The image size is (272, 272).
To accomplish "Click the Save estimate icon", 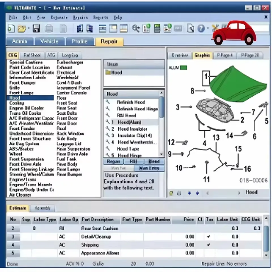I will [x=37, y=28].
